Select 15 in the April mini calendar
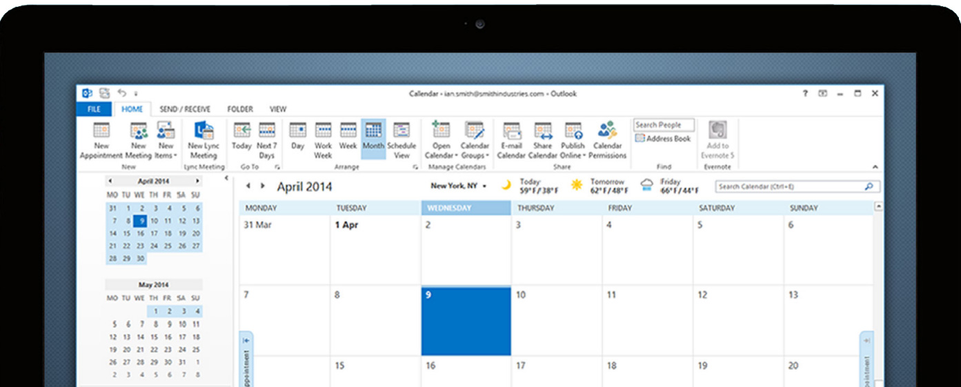This screenshot has height=387, width=961. (127, 233)
